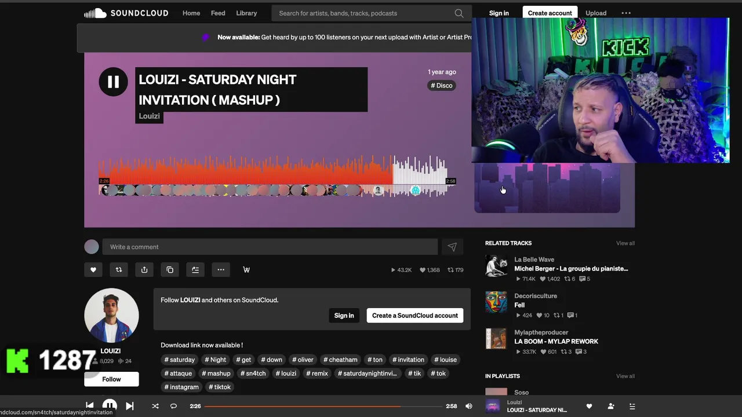Screen dimensions: 742x417
Task: Toggle repeat in the player bar
Action: (x=173, y=406)
